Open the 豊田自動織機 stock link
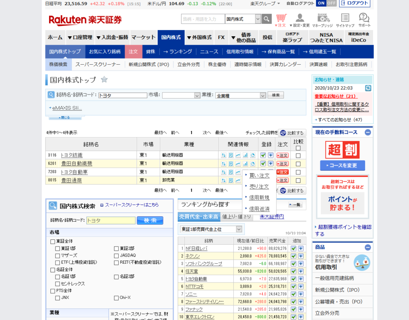Screen dimensions: 409x320 pos(76,163)
